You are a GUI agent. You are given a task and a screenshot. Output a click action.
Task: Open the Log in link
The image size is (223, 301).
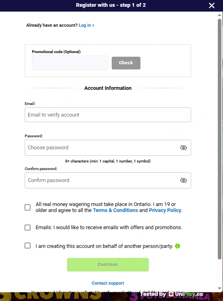[86, 25]
